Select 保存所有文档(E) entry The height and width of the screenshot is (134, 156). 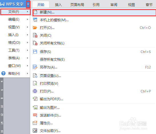coord(52,59)
